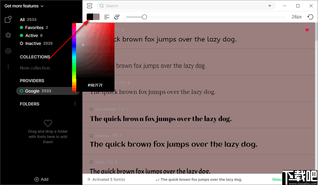Click the black text color swatch

point(90,17)
